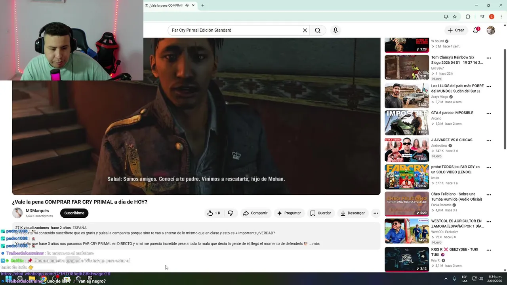This screenshot has height=285, width=507.
Task: Close the '¿Vale la pena COMPRAR' tab
Action: 193,6
